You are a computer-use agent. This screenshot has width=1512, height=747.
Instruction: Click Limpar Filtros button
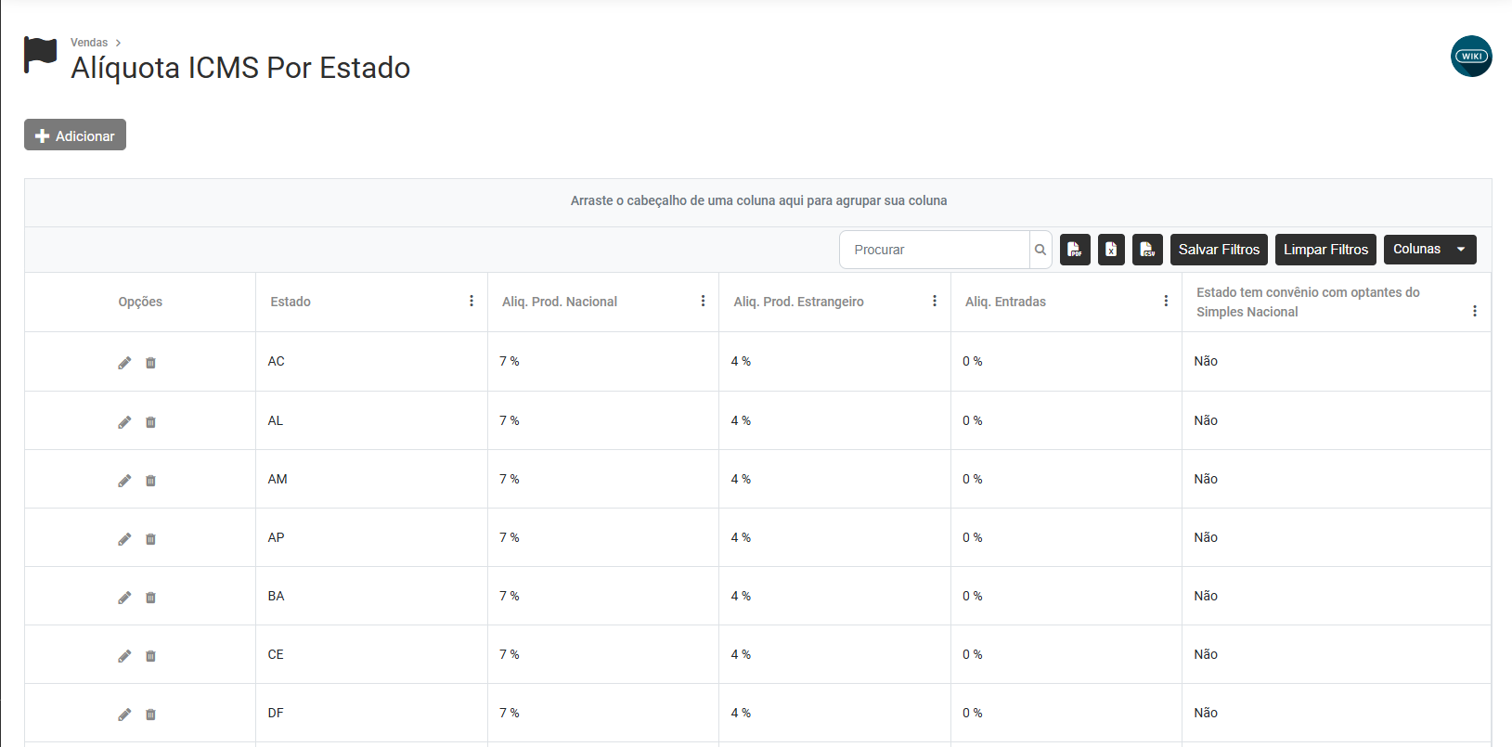coord(1325,250)
